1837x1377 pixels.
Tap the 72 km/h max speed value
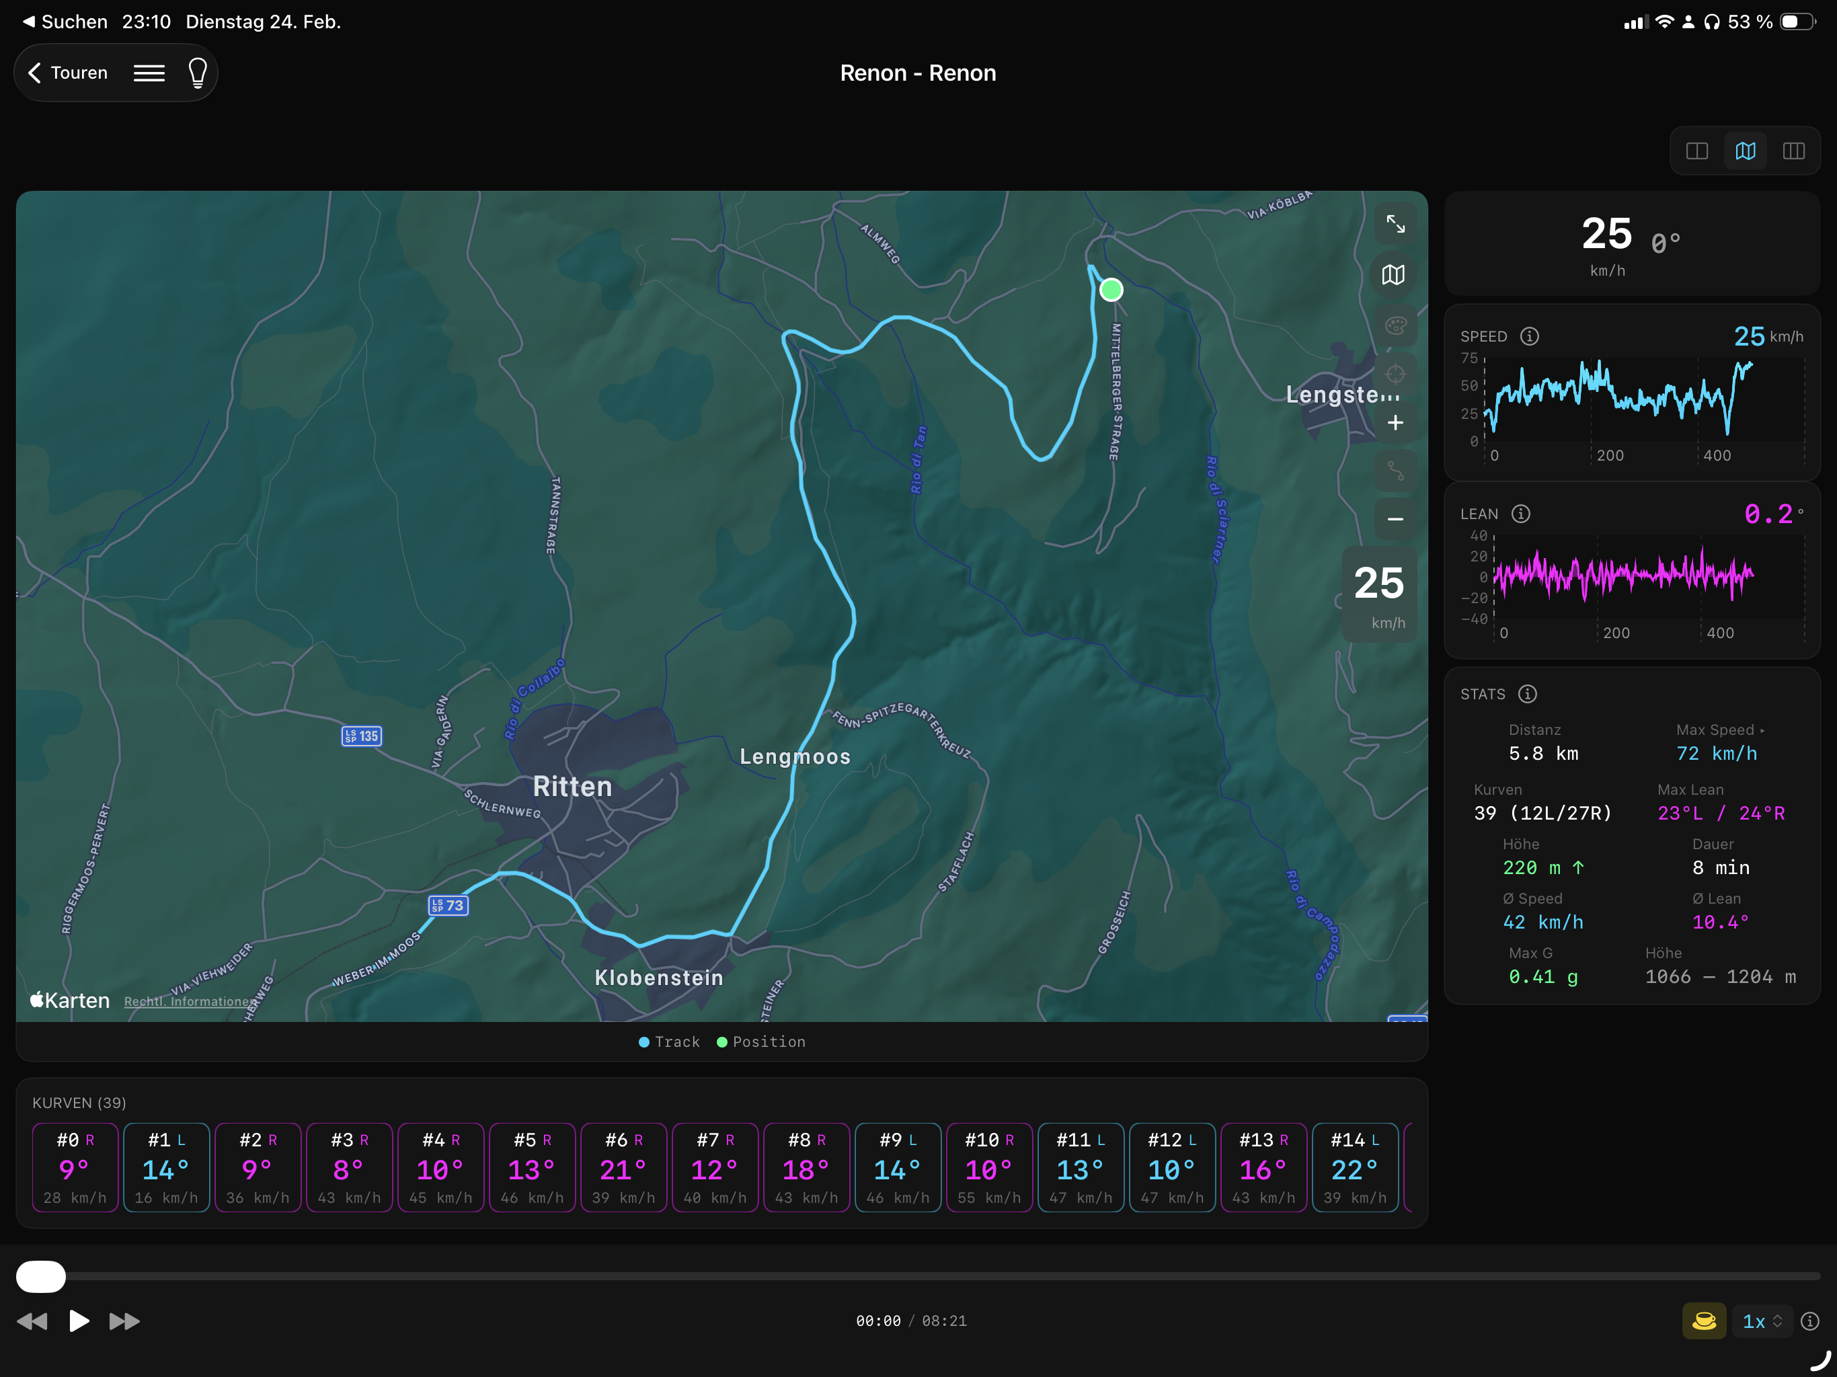coord(1717,754)
